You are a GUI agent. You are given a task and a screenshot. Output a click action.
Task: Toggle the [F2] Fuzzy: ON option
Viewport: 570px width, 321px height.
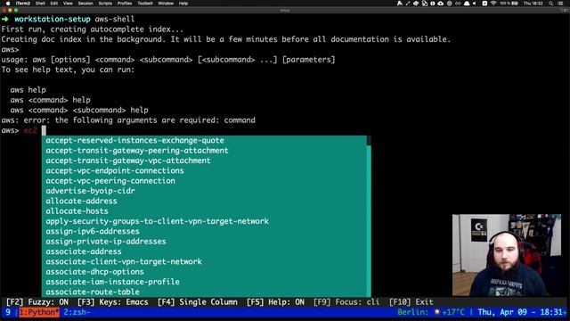pyautogui.click(x=37, y=302)
